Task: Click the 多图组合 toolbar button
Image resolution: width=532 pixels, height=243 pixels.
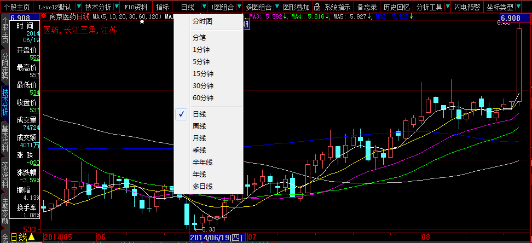Action: tap(258, 7)
